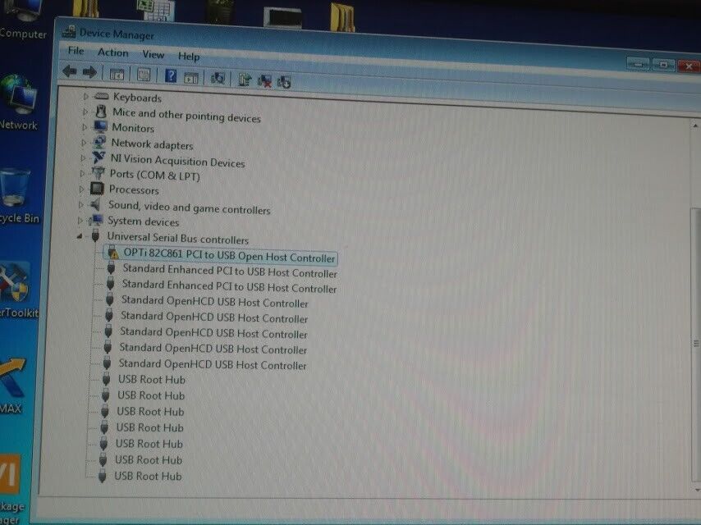
Task: Click Scan for hardware changes icon
Action: click(x=218, y=79)
